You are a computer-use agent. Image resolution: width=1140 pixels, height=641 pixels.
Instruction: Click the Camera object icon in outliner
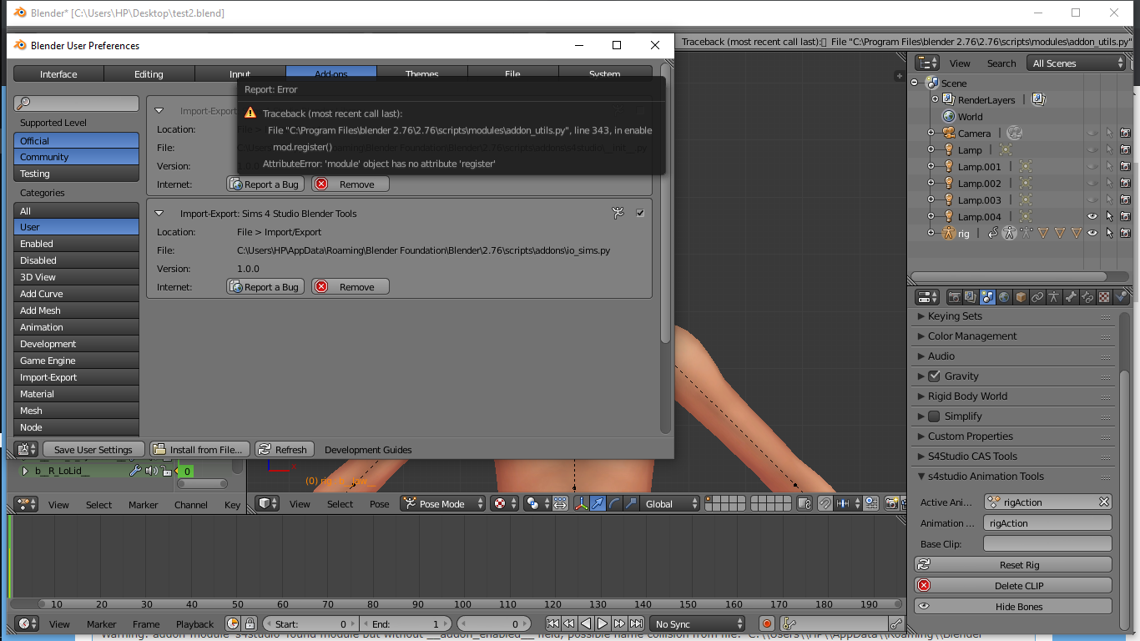949,134
